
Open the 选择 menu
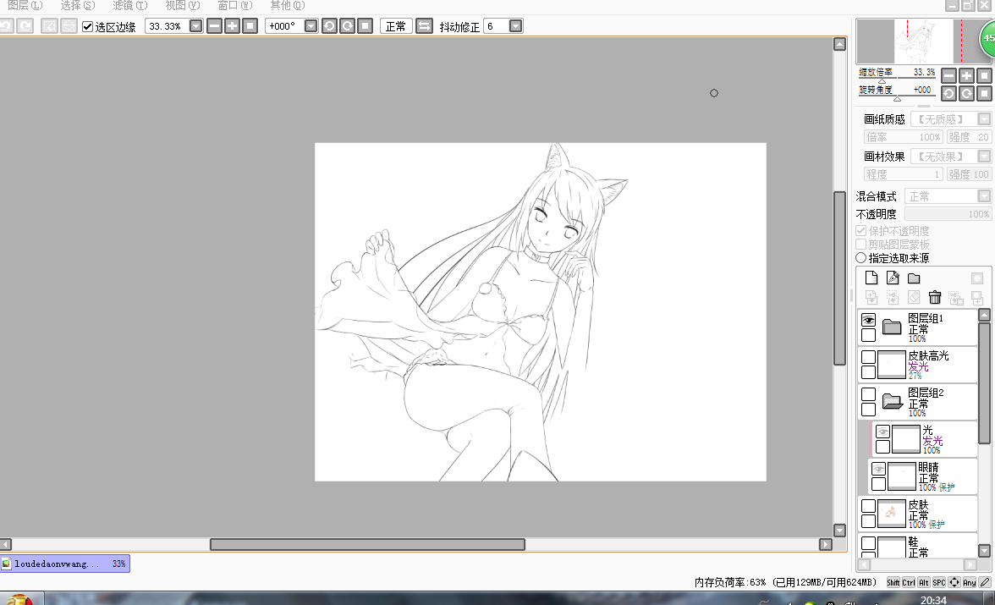tap(78, 6)
